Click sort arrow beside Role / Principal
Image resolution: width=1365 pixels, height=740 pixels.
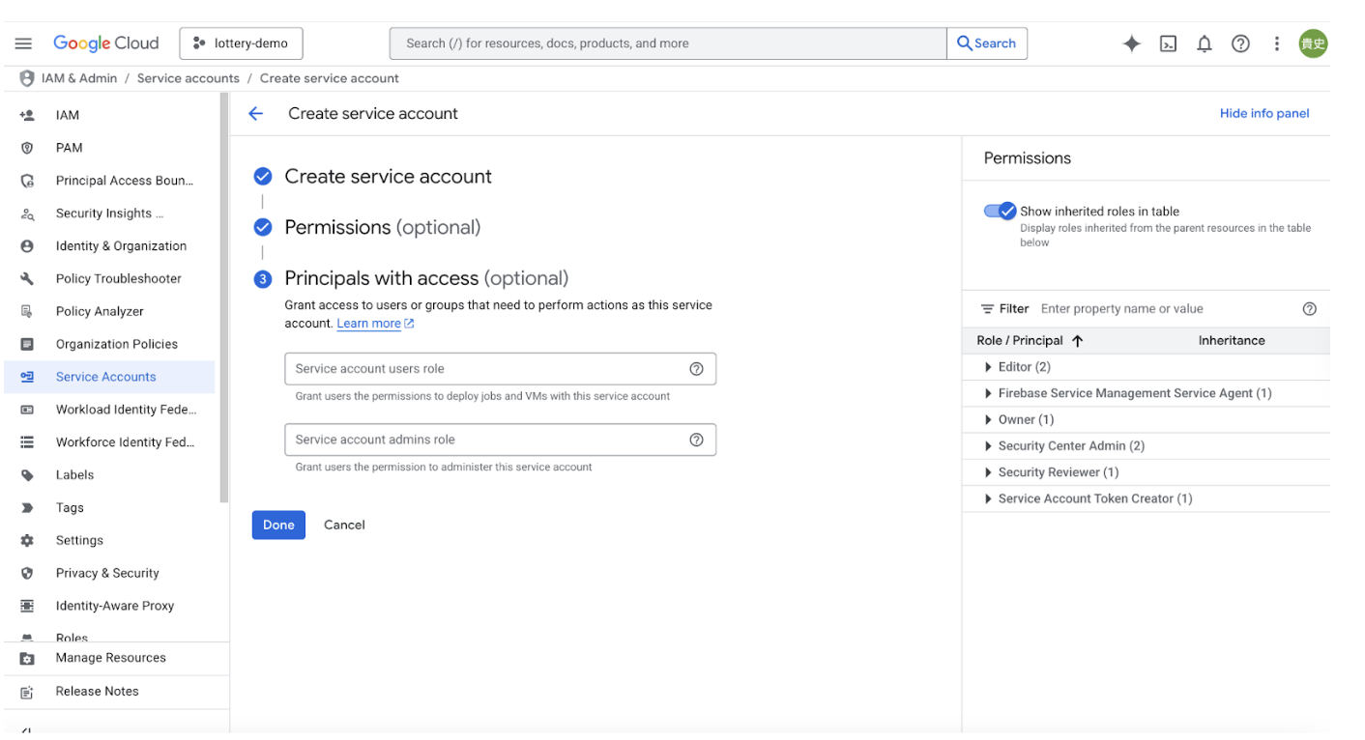(x=1078, y=341)
